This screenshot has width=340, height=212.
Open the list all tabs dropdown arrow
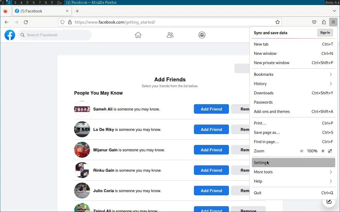click(334, 11)
